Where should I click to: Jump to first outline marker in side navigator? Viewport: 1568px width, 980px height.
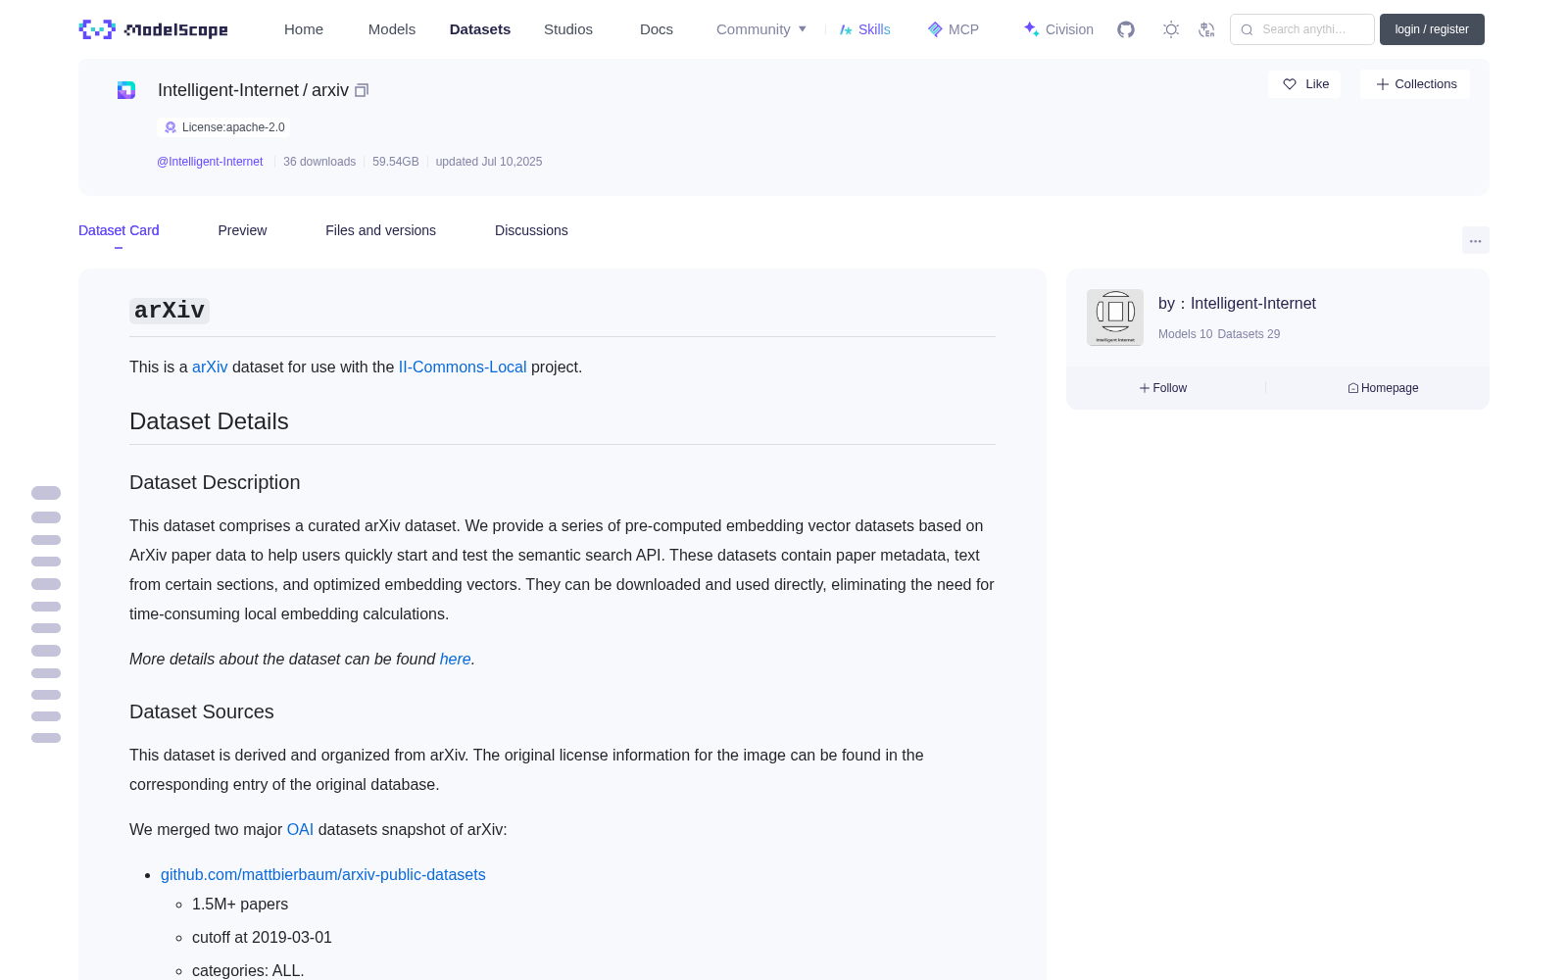[x=46, y=493]
